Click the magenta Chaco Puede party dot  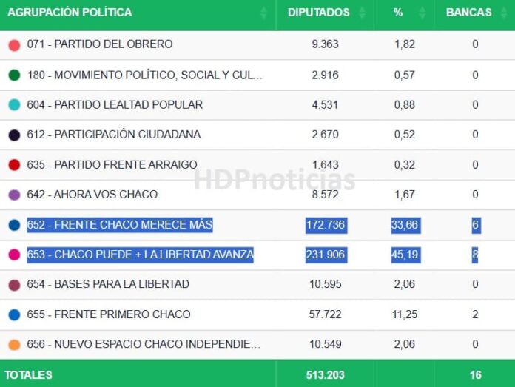point(14,255)
